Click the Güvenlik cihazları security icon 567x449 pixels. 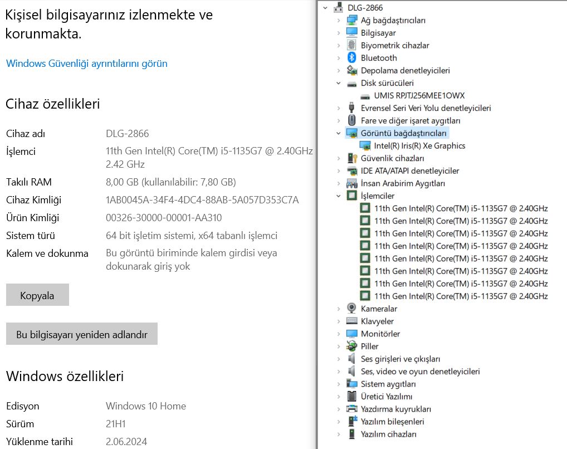(351, 158)
